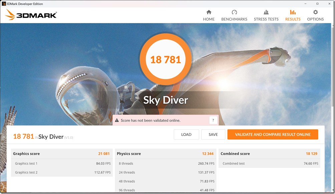Click the 3DMark logo
Viewport: 335px width, 194px height.
(x=31, y=15)
